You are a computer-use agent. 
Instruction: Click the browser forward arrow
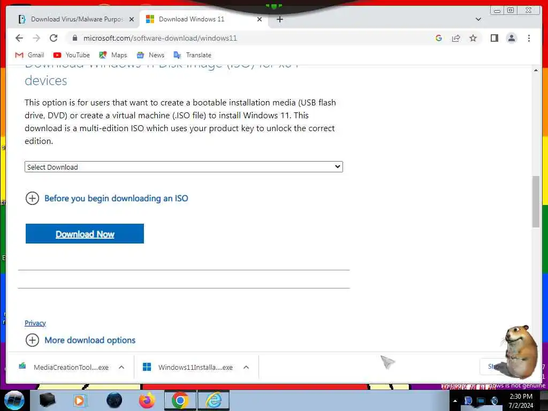[x=36, y=38]
